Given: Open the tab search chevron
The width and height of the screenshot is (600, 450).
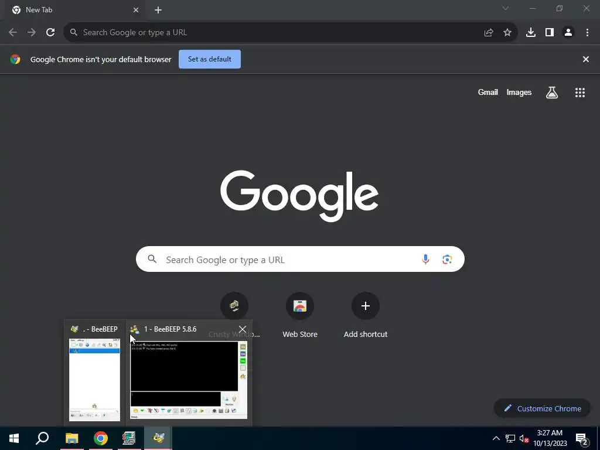Looking at the screenshot, I should point(506,8).
